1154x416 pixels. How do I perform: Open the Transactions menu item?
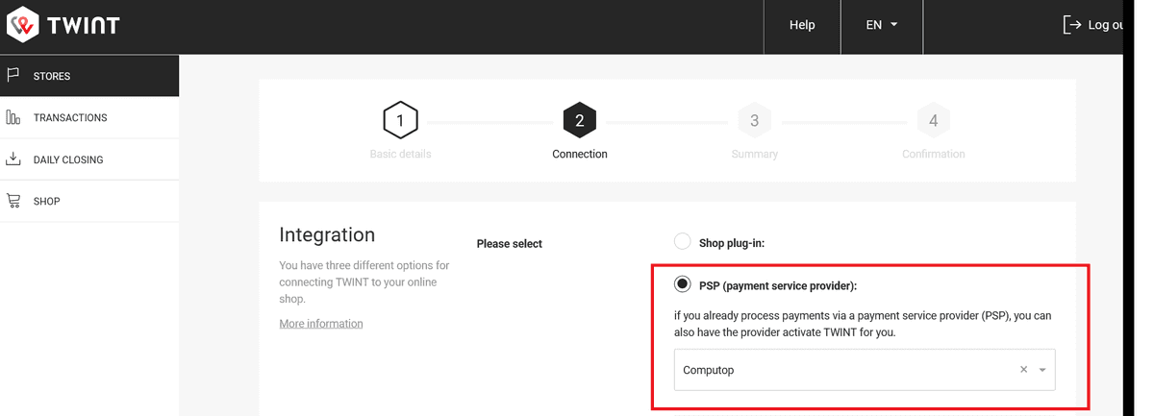[x=70, y=117]
